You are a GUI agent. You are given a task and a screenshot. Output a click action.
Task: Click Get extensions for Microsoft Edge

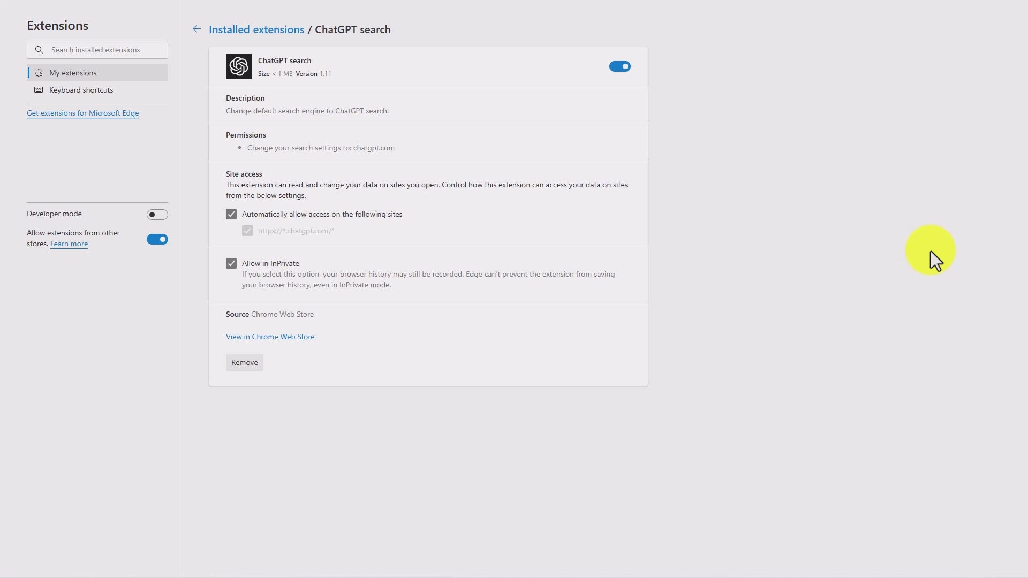[x=82, y=113]
